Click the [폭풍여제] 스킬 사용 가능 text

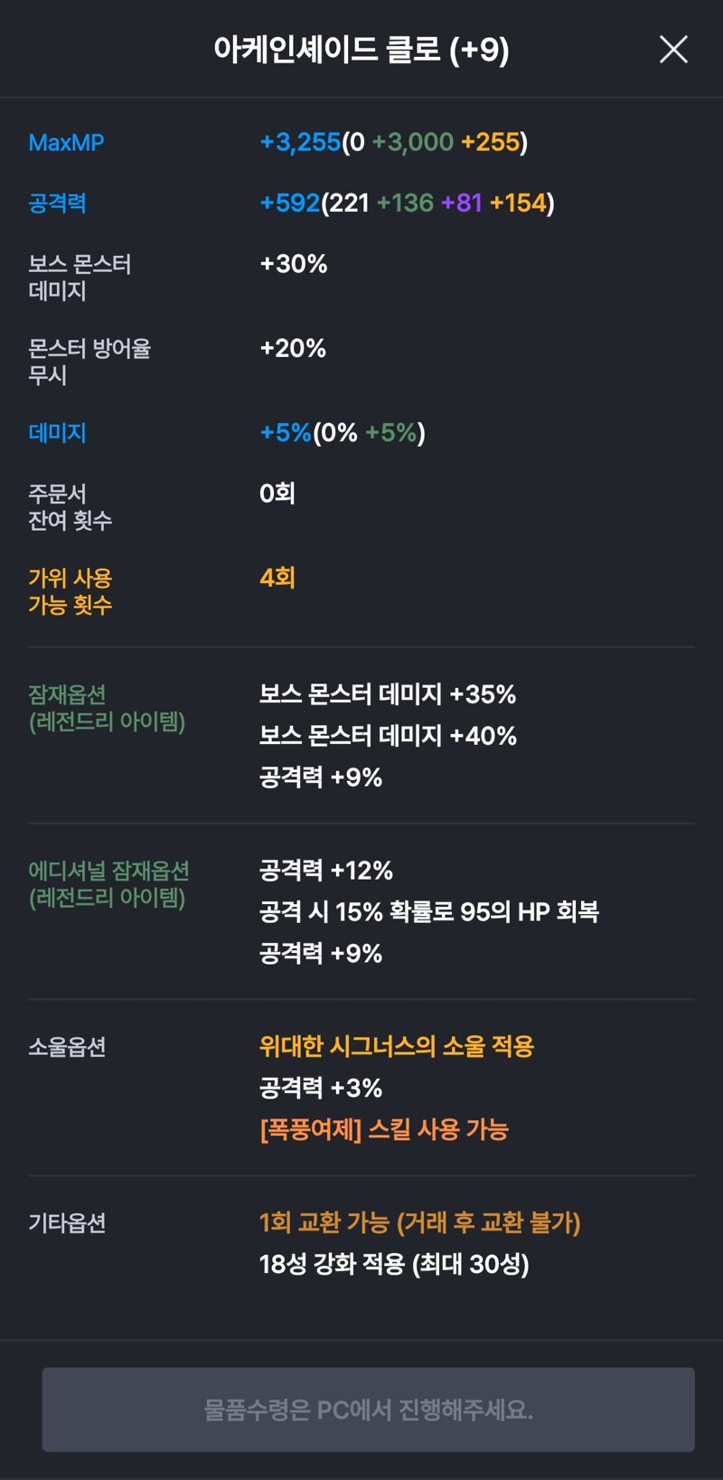[384, 1130]
